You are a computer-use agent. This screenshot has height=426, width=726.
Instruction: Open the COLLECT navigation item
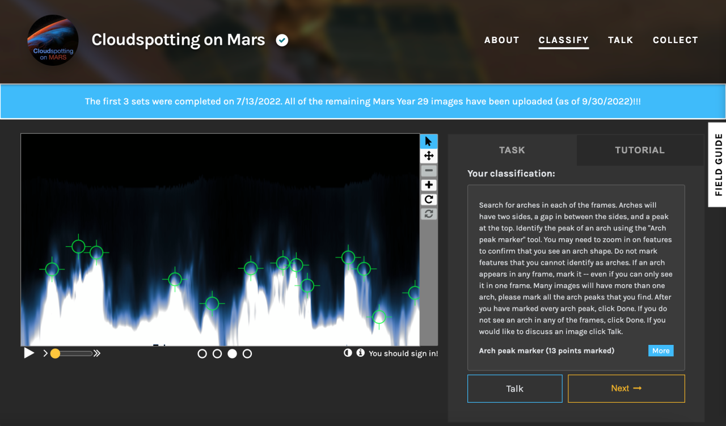(676, 40)
